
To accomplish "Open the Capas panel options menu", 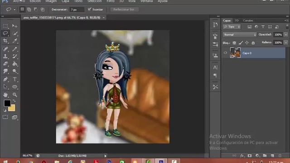I will [287, 20].
